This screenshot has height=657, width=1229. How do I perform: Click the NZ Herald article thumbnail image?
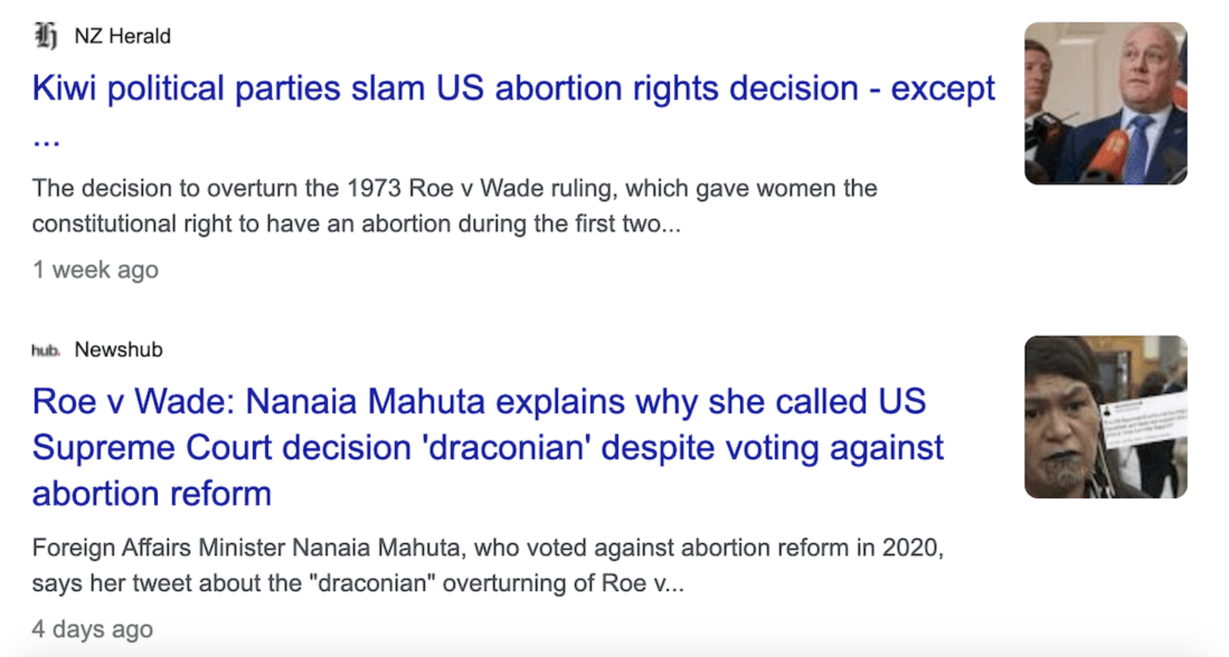click(1105, 103)
